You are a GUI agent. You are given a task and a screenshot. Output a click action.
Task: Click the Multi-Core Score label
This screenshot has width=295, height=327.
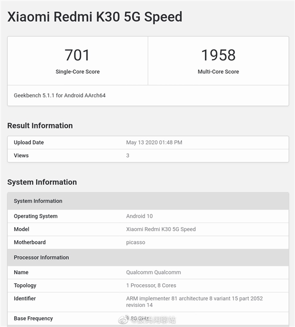pos(218,72)
